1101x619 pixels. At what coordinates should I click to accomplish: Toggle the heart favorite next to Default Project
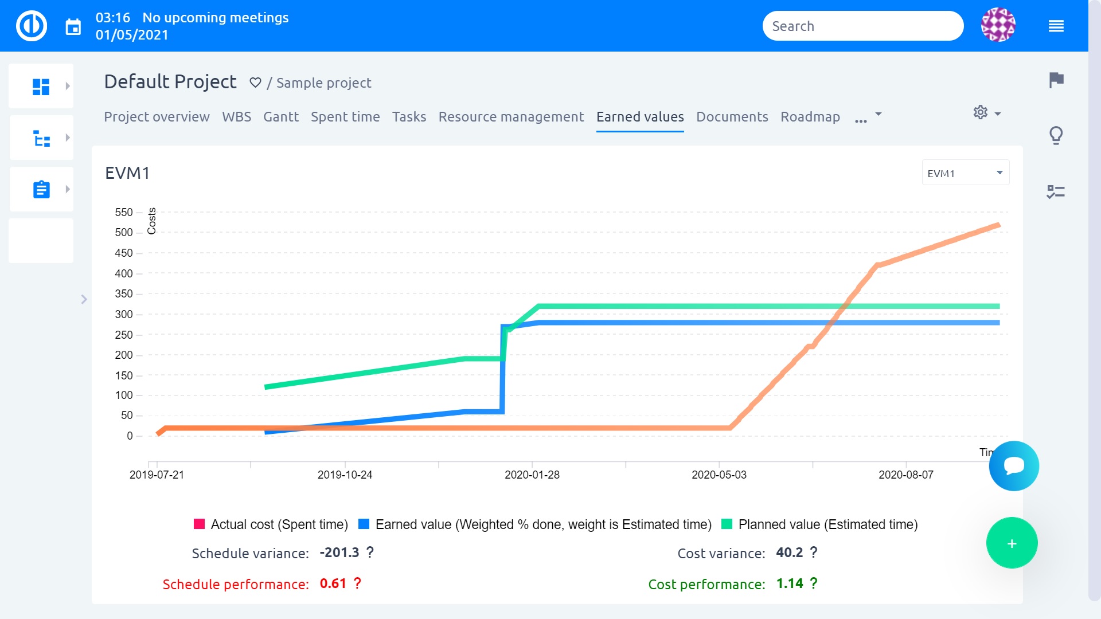tap(255, 83)
